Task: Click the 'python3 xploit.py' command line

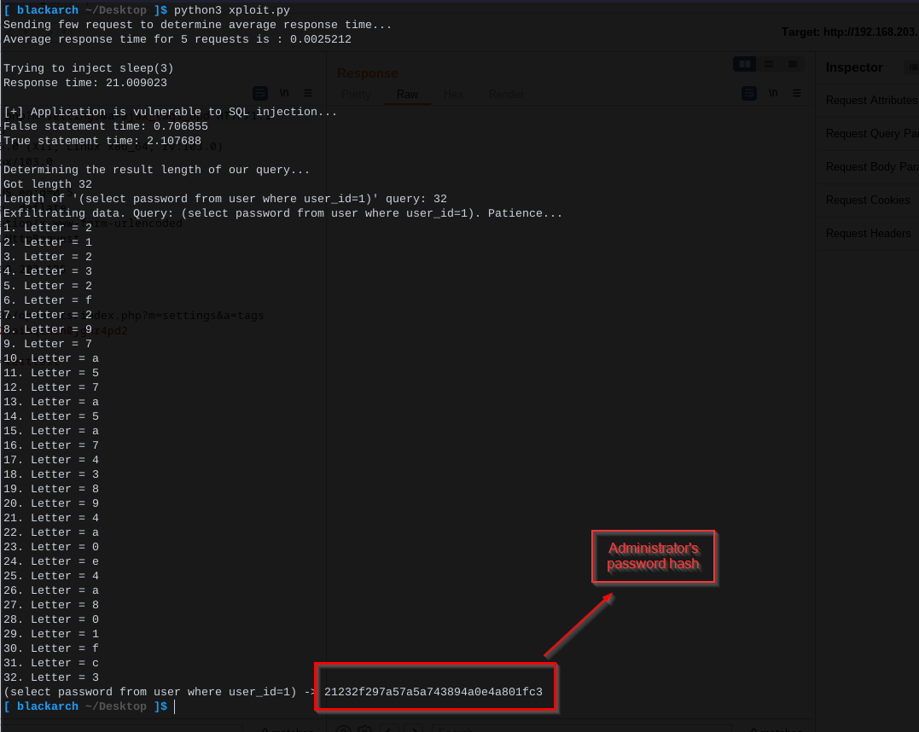Action: (x=231, y=10)
